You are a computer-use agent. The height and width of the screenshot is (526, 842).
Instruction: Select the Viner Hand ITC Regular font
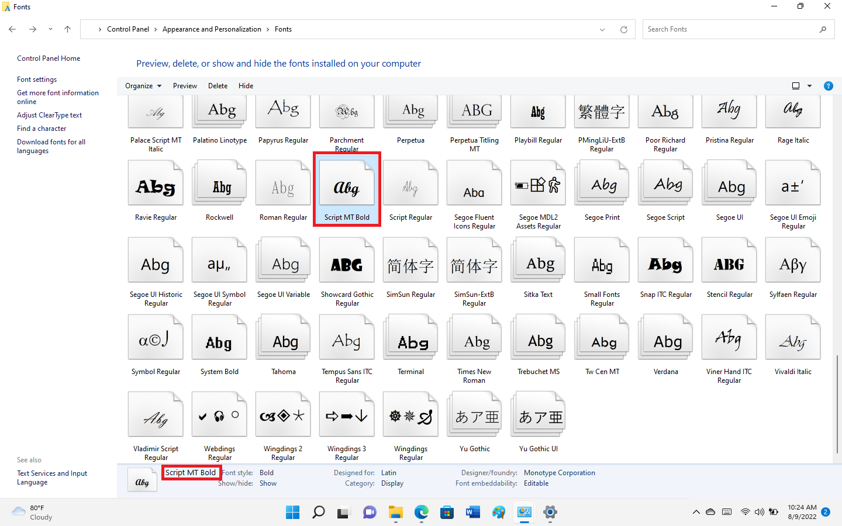[729, 337]
